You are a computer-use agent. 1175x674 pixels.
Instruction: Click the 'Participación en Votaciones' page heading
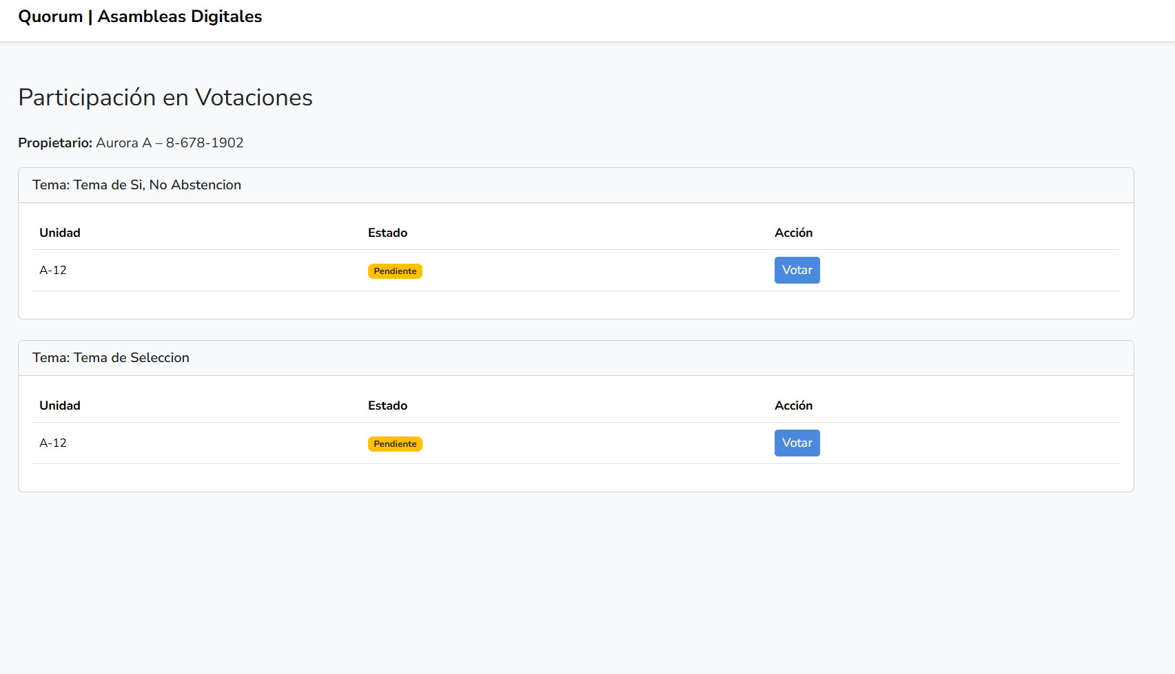click(x=165, y=98)
